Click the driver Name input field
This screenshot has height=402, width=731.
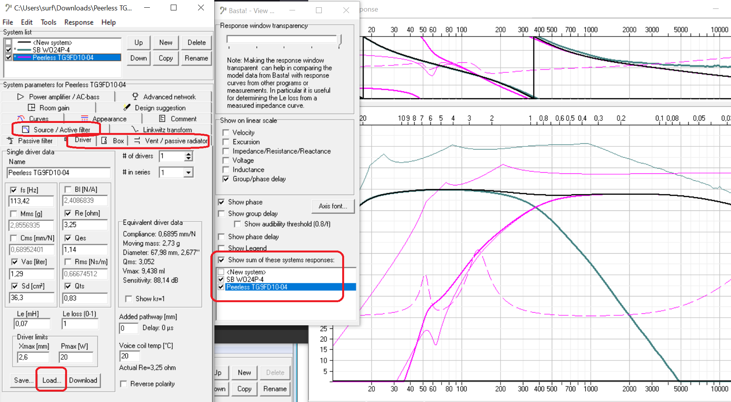point(59,173)
